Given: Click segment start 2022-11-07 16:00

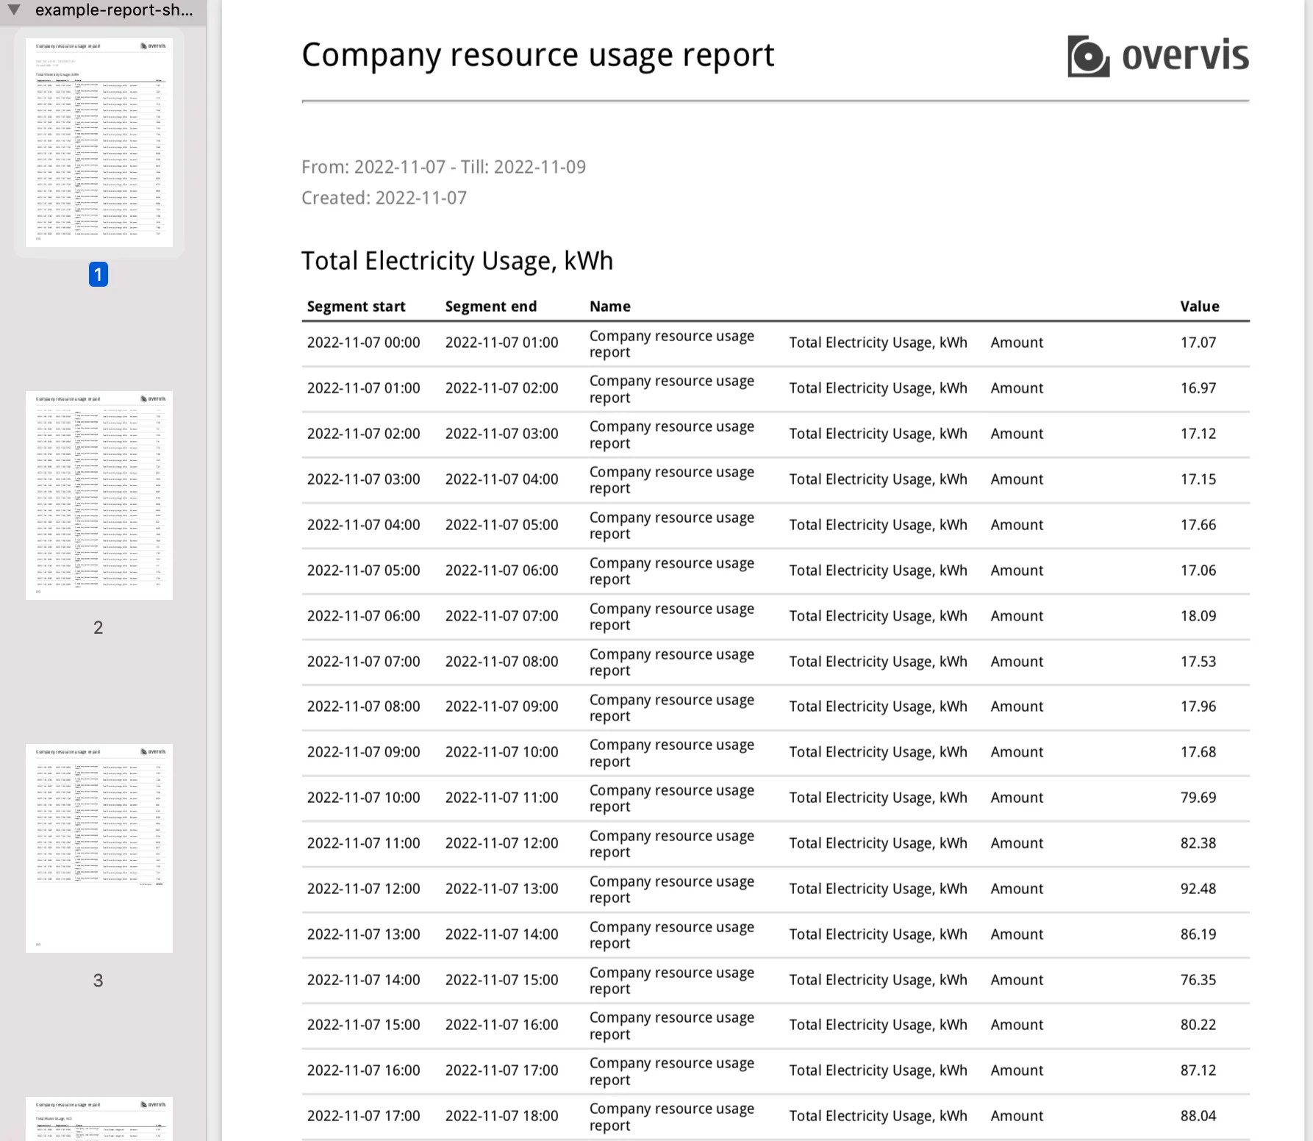Looking at the screenshot, I should (x=364, y=1070).
